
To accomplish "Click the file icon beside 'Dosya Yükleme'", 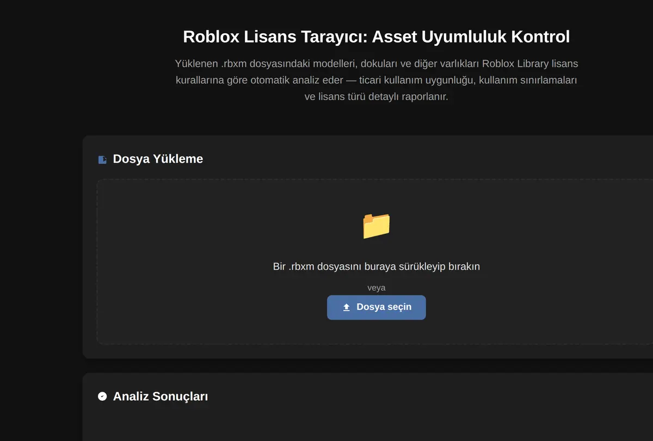I will [x=102, y=159].
